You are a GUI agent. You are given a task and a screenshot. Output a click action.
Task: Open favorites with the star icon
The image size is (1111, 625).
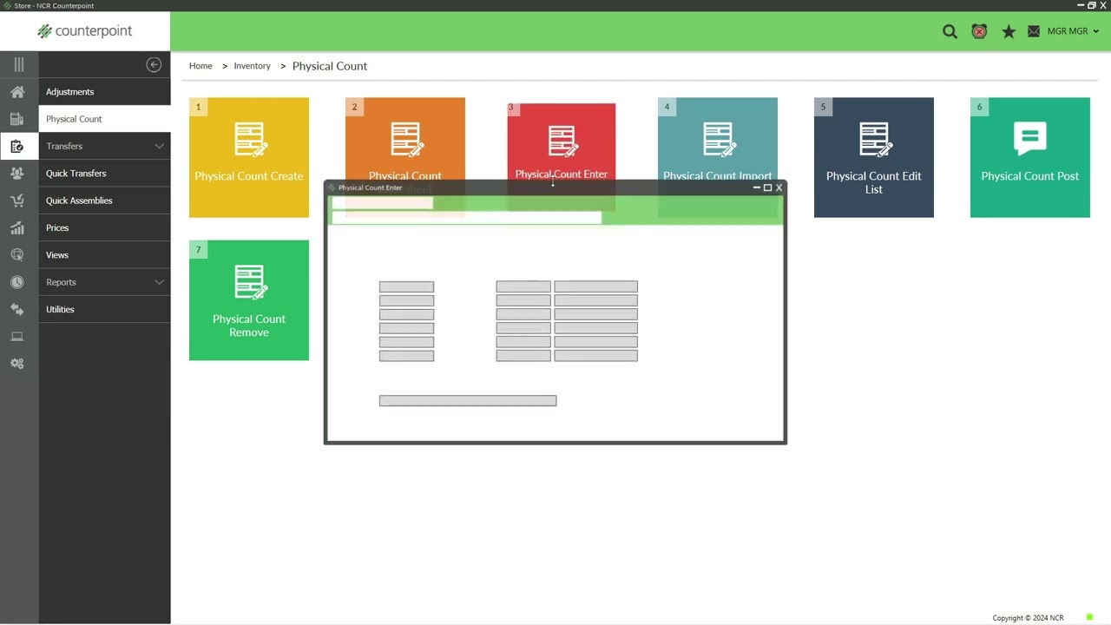click(x=1009, y=31)
